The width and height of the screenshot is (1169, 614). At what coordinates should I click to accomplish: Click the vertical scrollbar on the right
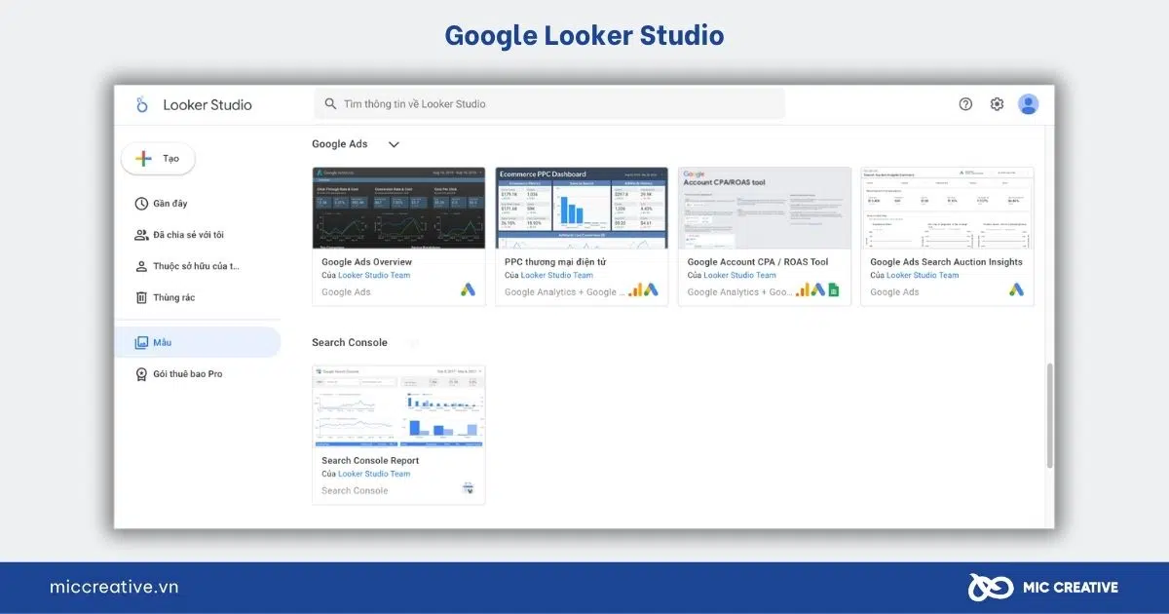click(x=1049, y=414)
